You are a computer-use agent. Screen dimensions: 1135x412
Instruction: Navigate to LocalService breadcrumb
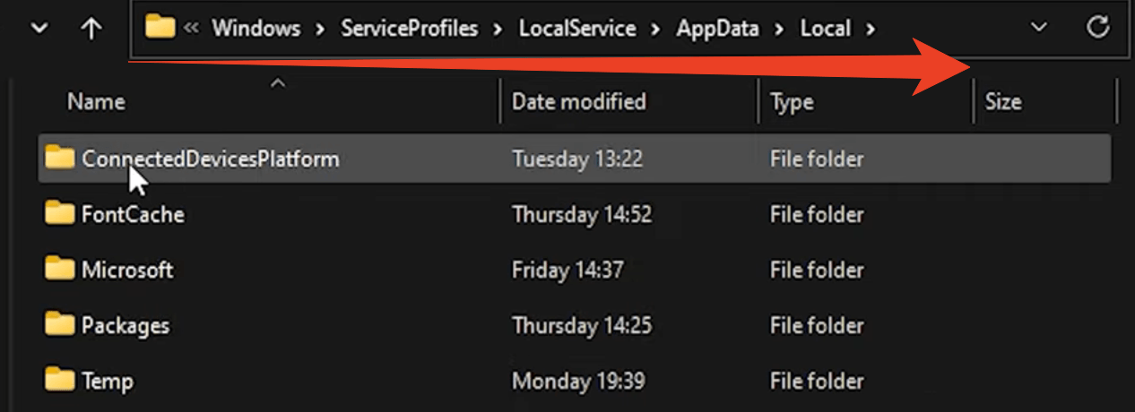tap(576, 29)
